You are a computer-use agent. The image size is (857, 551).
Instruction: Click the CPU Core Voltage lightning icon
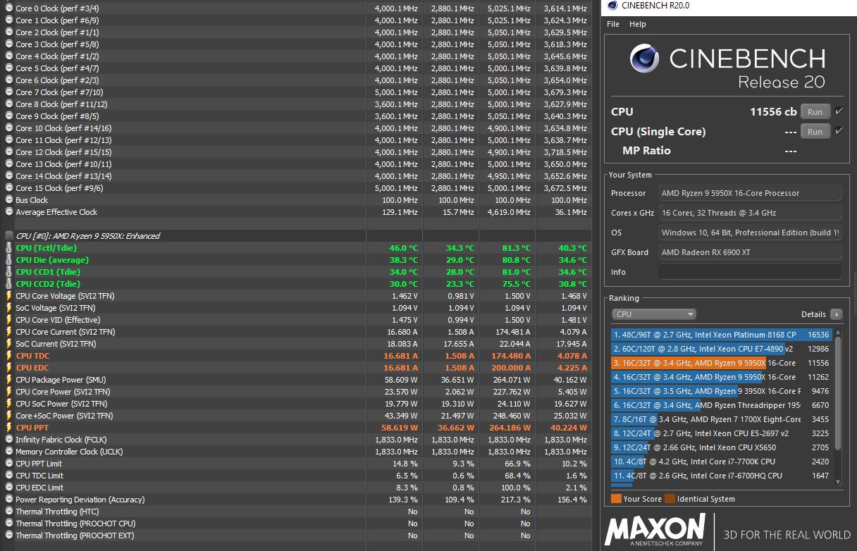pos(9,296)
